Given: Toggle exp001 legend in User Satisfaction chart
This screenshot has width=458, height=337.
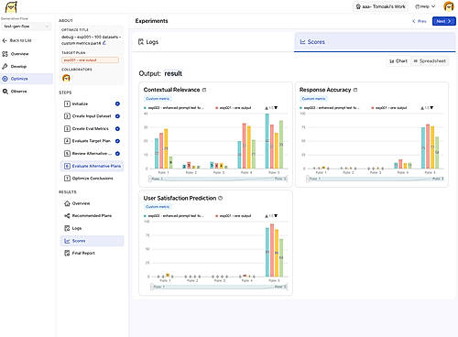Looking at the screenshot, I should tap(234, 216).
